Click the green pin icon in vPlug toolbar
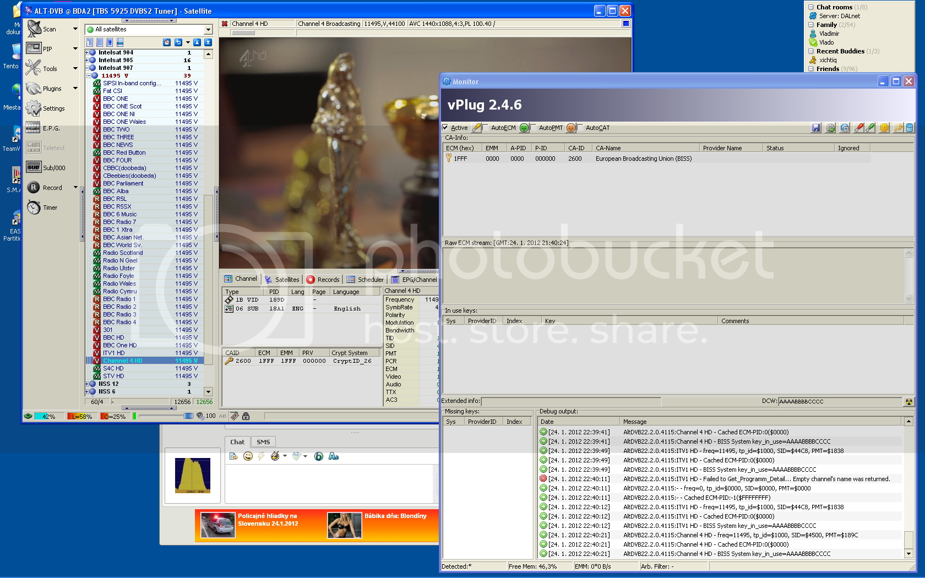This screenshot has height=578, width=925. (x=870, y=128)
